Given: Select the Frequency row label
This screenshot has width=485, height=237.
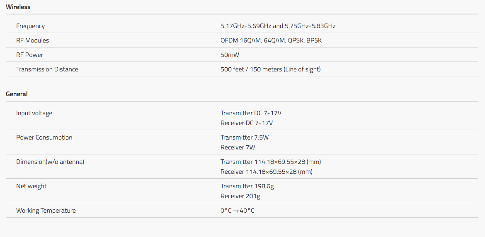Looking at the screenshot, I should tap(30, 26).
